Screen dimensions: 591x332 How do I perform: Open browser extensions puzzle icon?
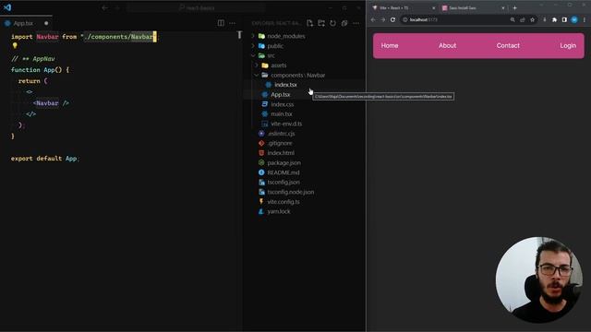pyautogui.click(x=554, y=19)
